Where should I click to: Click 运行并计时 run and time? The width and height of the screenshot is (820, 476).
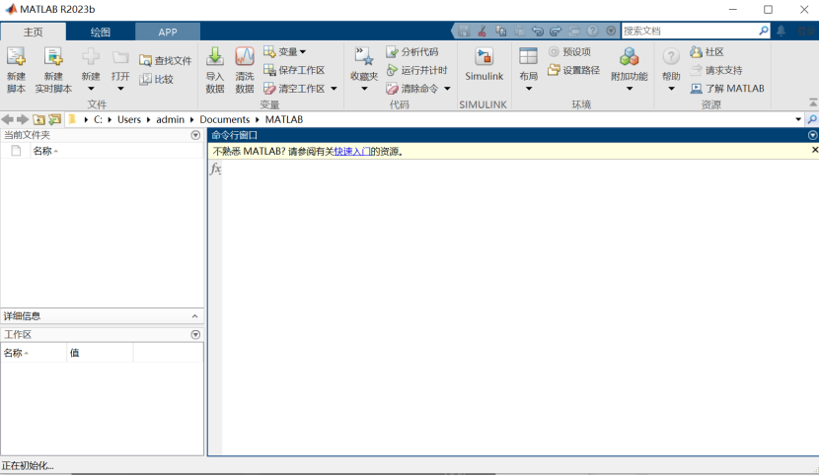pos(416,70)
